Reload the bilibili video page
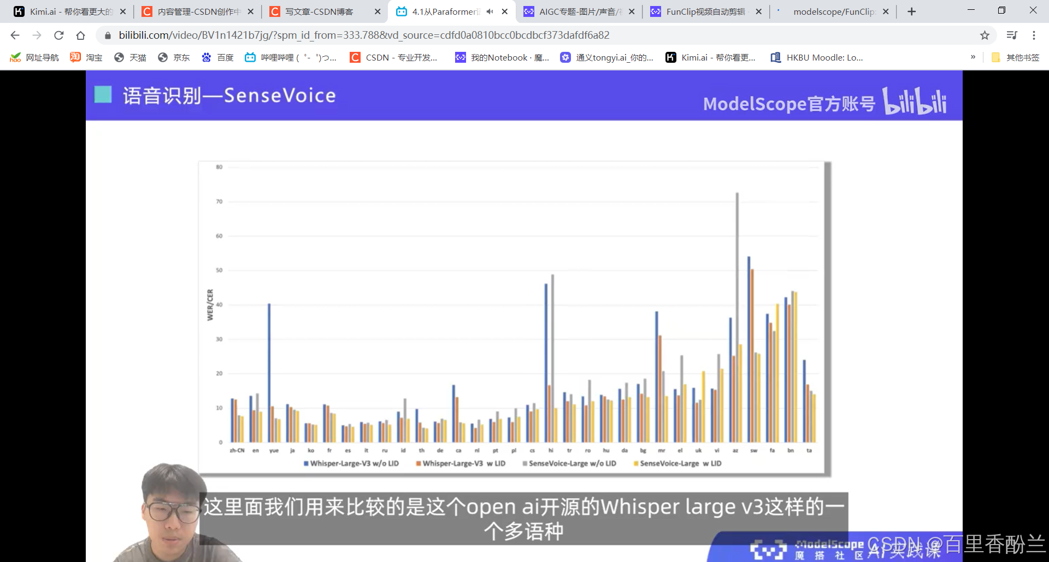This screenshot has height=562, width=1049. [x=58, y=35]
